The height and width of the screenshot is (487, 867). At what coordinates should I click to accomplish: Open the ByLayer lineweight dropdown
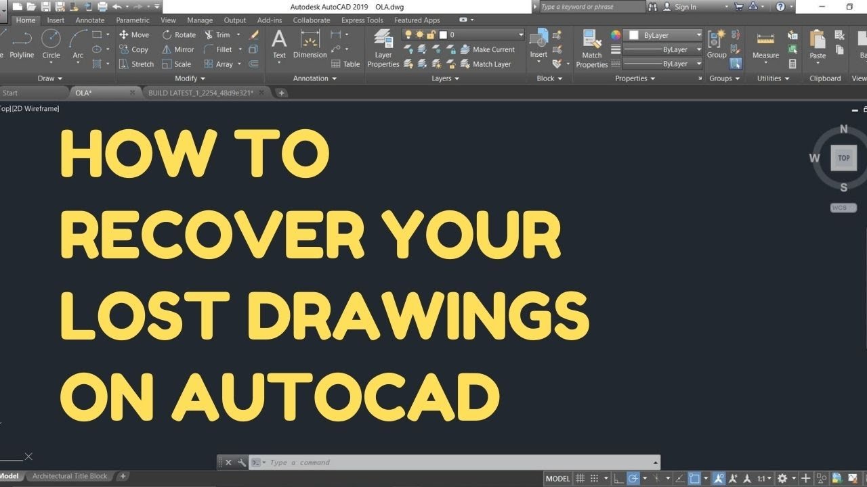coord(663,49)
